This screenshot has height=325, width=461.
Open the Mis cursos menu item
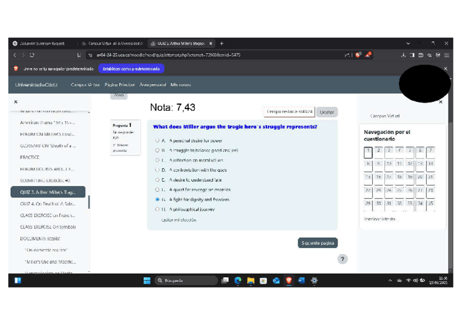coord(180,85)
